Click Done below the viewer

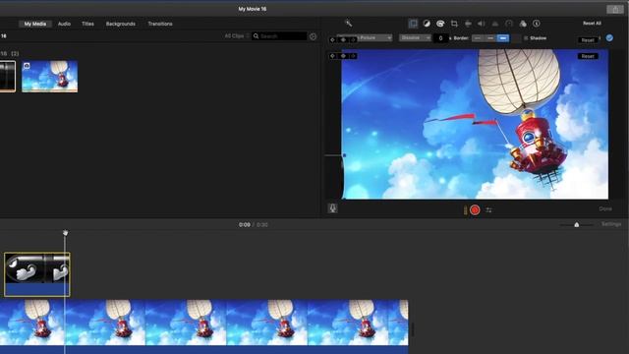point(605,208)
